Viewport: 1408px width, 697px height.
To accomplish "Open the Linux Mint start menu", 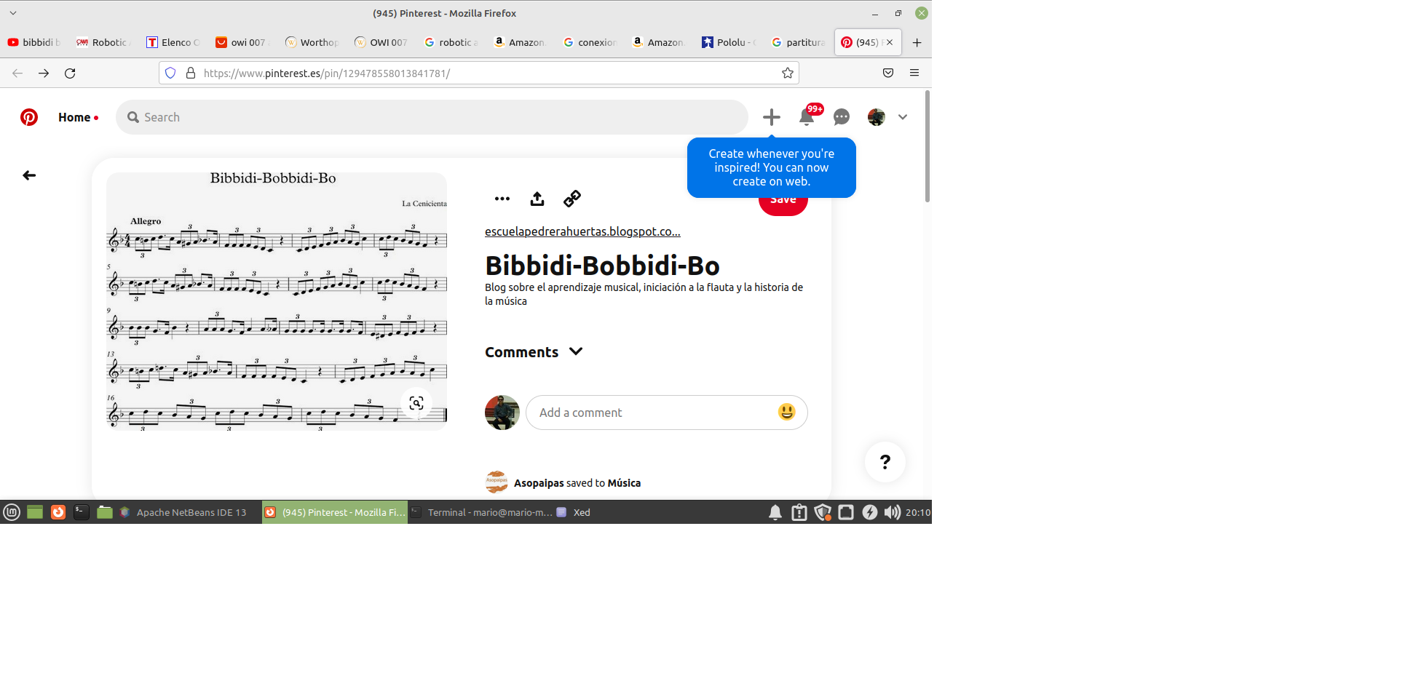I will (12, 512).
